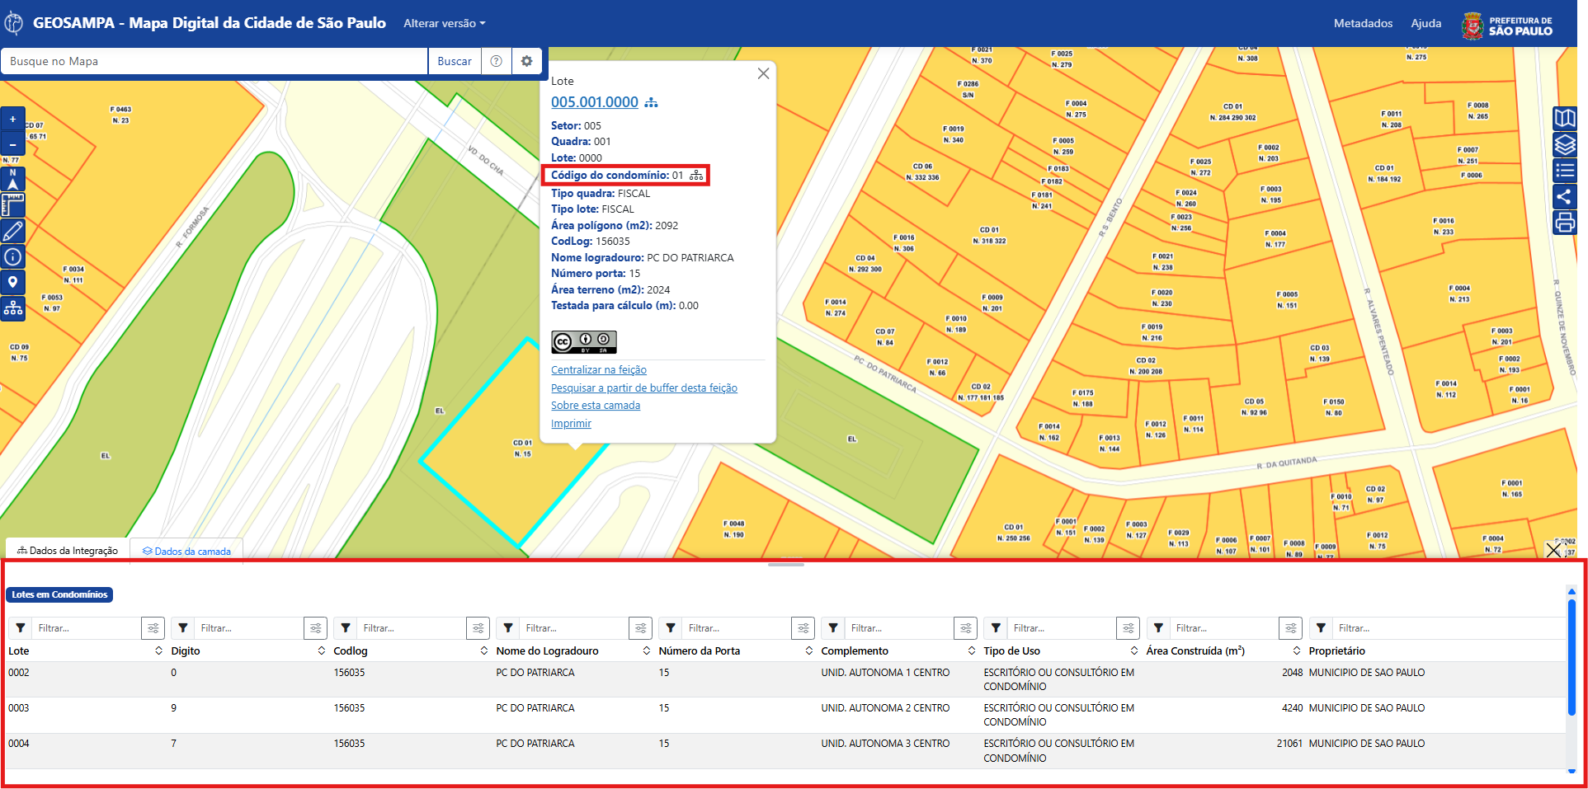Open filter options for Lote column
The image size is (1588, 789).
coord(153,628)
